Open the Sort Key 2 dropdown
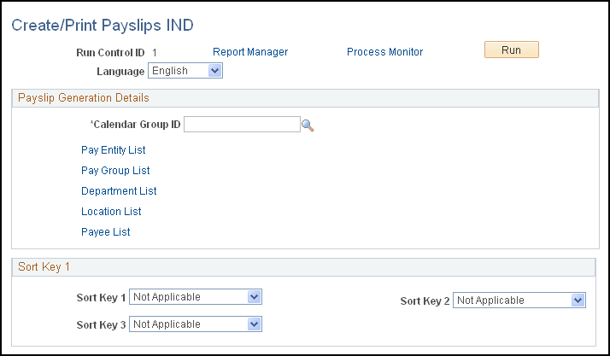The width and height of the screenshot is (610, 356). pos(519,301)
